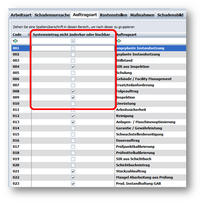Select the 'SIR aus Inspektion' entry
This screenshot has height=204, width=203.
[150, 67]
